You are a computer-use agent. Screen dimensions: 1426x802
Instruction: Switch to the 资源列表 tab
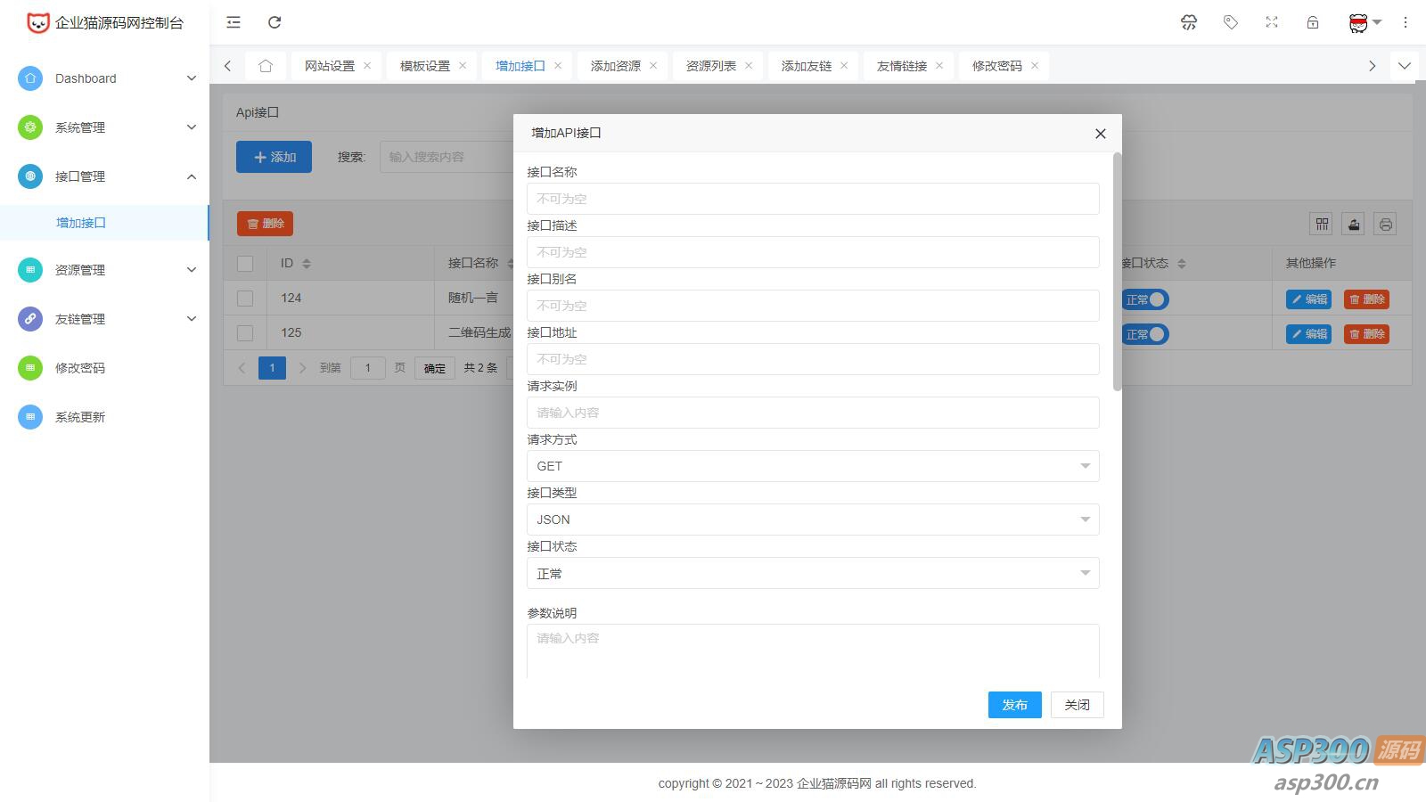[710, 64]
